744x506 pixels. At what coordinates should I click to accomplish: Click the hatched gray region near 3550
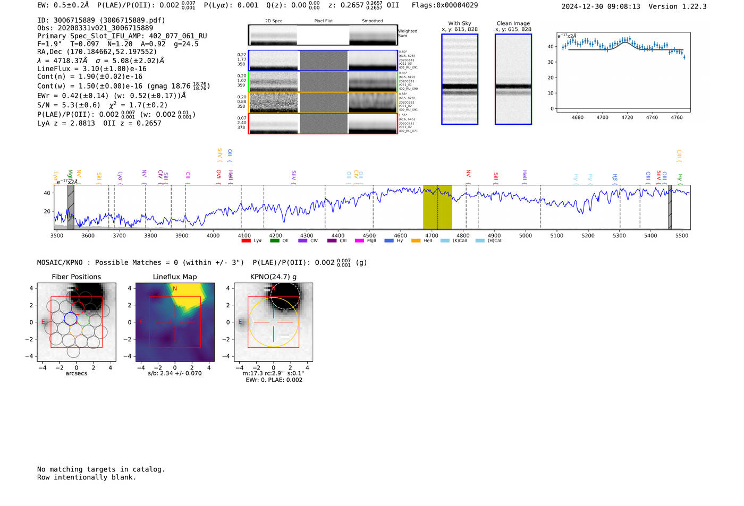click(x=71, y=207)
